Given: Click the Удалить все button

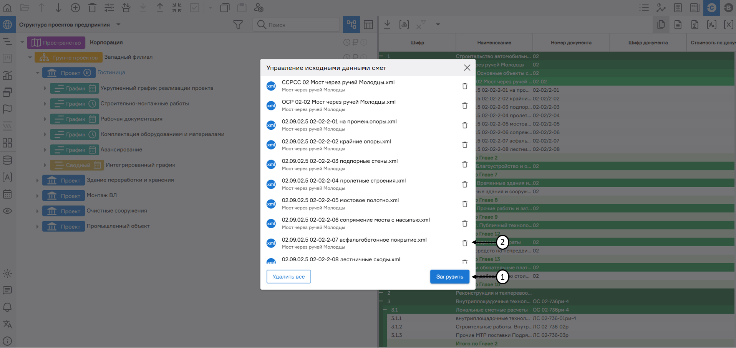Looking at the screenshot, I should click(x=288, y=277).
